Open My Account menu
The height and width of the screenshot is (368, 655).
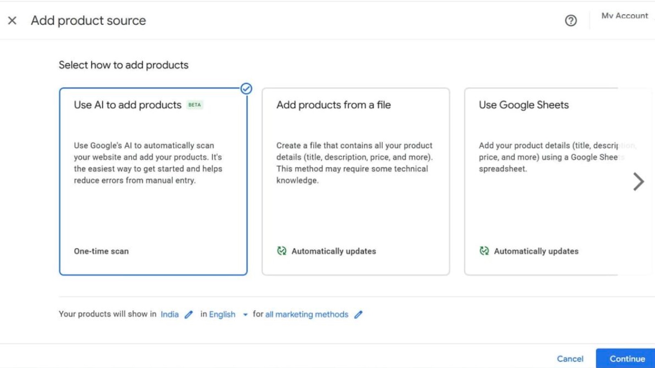(x=625, y=16)
